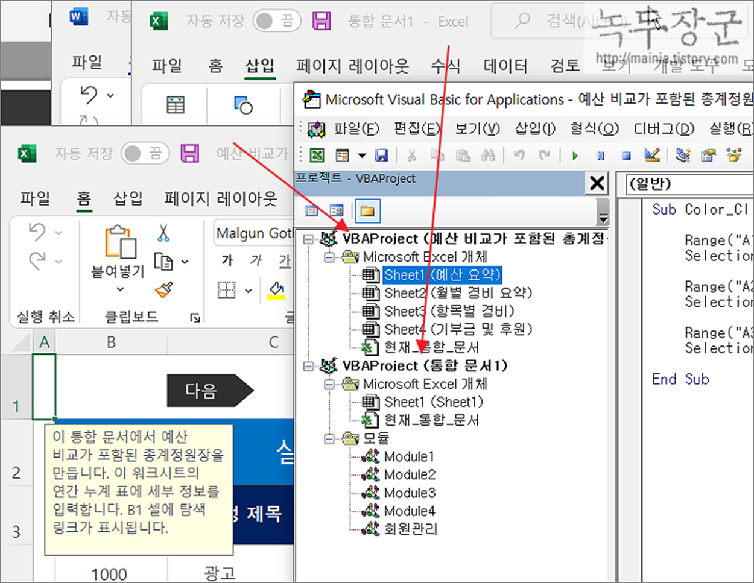Open VBA 디버그(D) menu

[664, 128]
